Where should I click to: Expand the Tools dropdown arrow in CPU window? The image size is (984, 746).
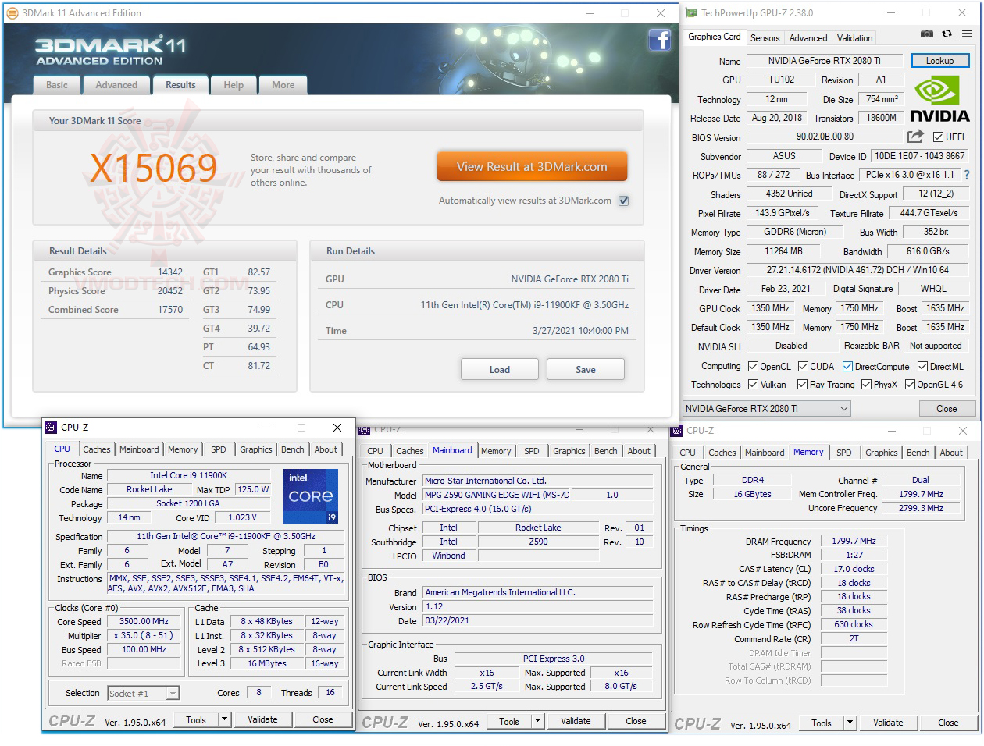[x=225, y=719]
